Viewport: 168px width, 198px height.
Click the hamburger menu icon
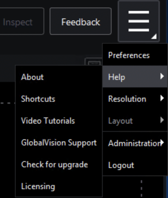[x=139, y=21]
